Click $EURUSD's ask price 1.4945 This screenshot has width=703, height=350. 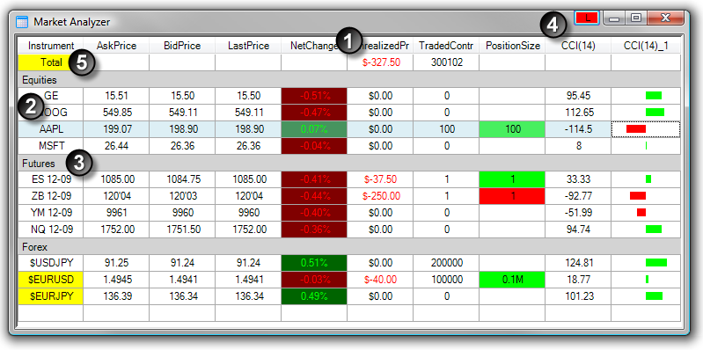(x=116, y=280)
